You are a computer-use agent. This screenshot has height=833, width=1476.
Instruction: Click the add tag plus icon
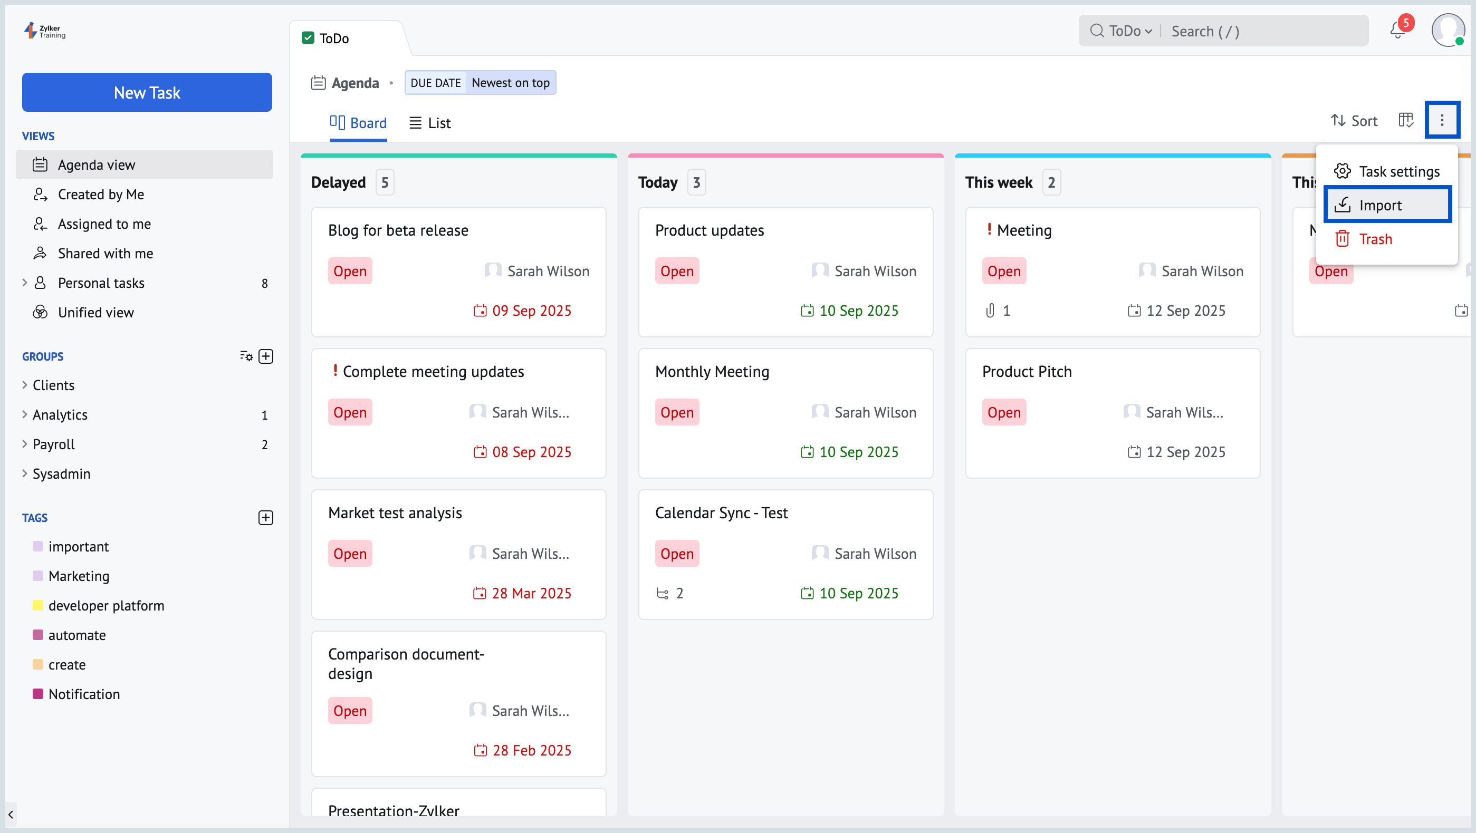coord(266,518)
